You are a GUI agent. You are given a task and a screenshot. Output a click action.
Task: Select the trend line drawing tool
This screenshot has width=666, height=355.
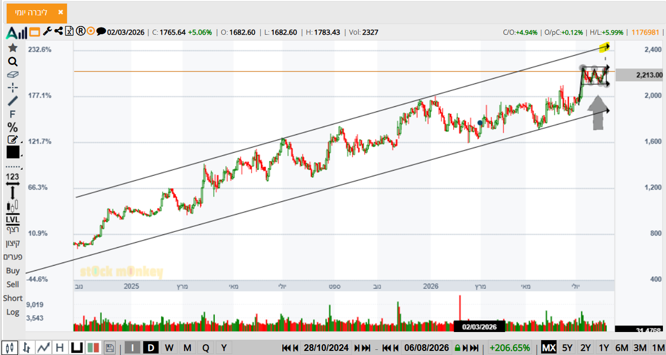click(13, 101)
